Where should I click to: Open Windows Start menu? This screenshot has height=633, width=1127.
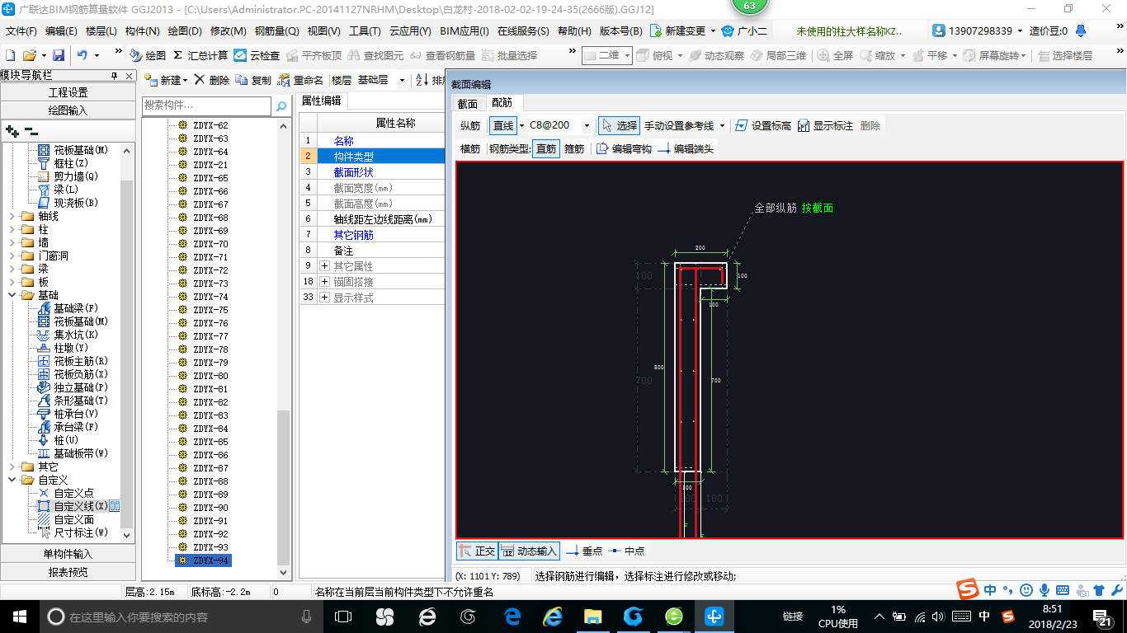pos(19,616)
